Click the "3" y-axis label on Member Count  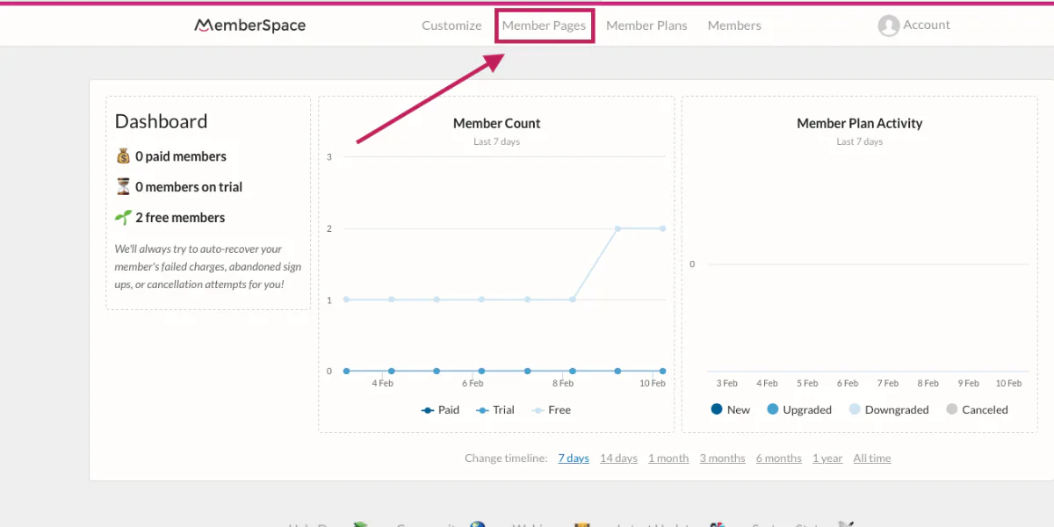(x=329, y=157)
